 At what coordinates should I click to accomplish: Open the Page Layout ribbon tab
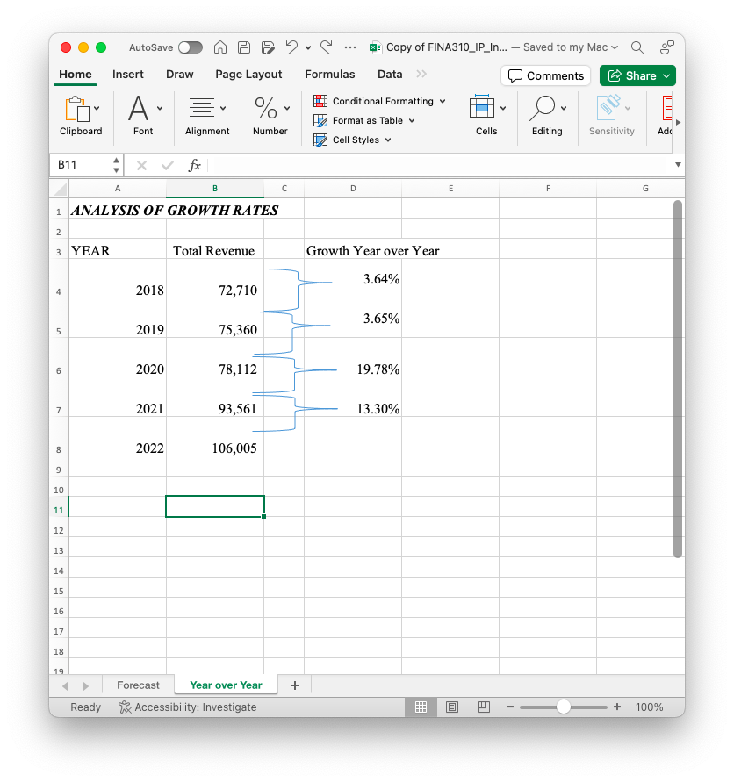pyautogui.click(x=248, y=75)
